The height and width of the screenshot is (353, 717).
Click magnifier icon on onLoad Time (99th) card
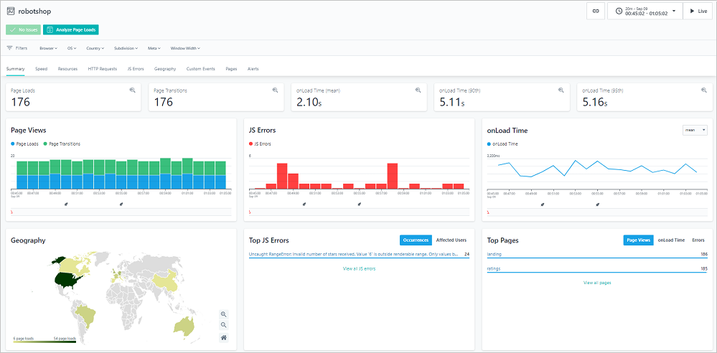point(704,90)
